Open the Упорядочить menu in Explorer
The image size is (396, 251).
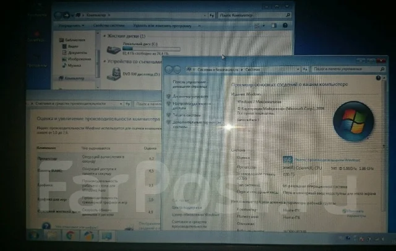(71, 25)
